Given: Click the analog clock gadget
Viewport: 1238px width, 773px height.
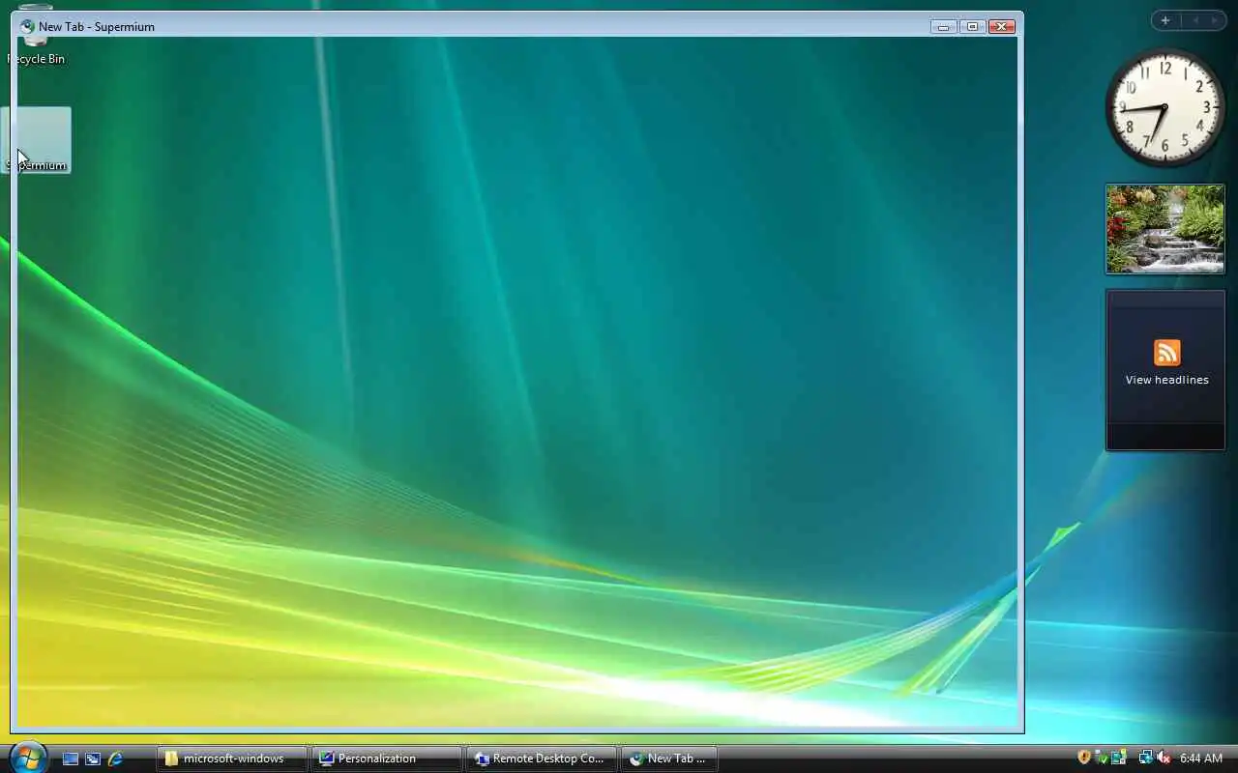Looking at the screenshot, I should pos(1164,107).
